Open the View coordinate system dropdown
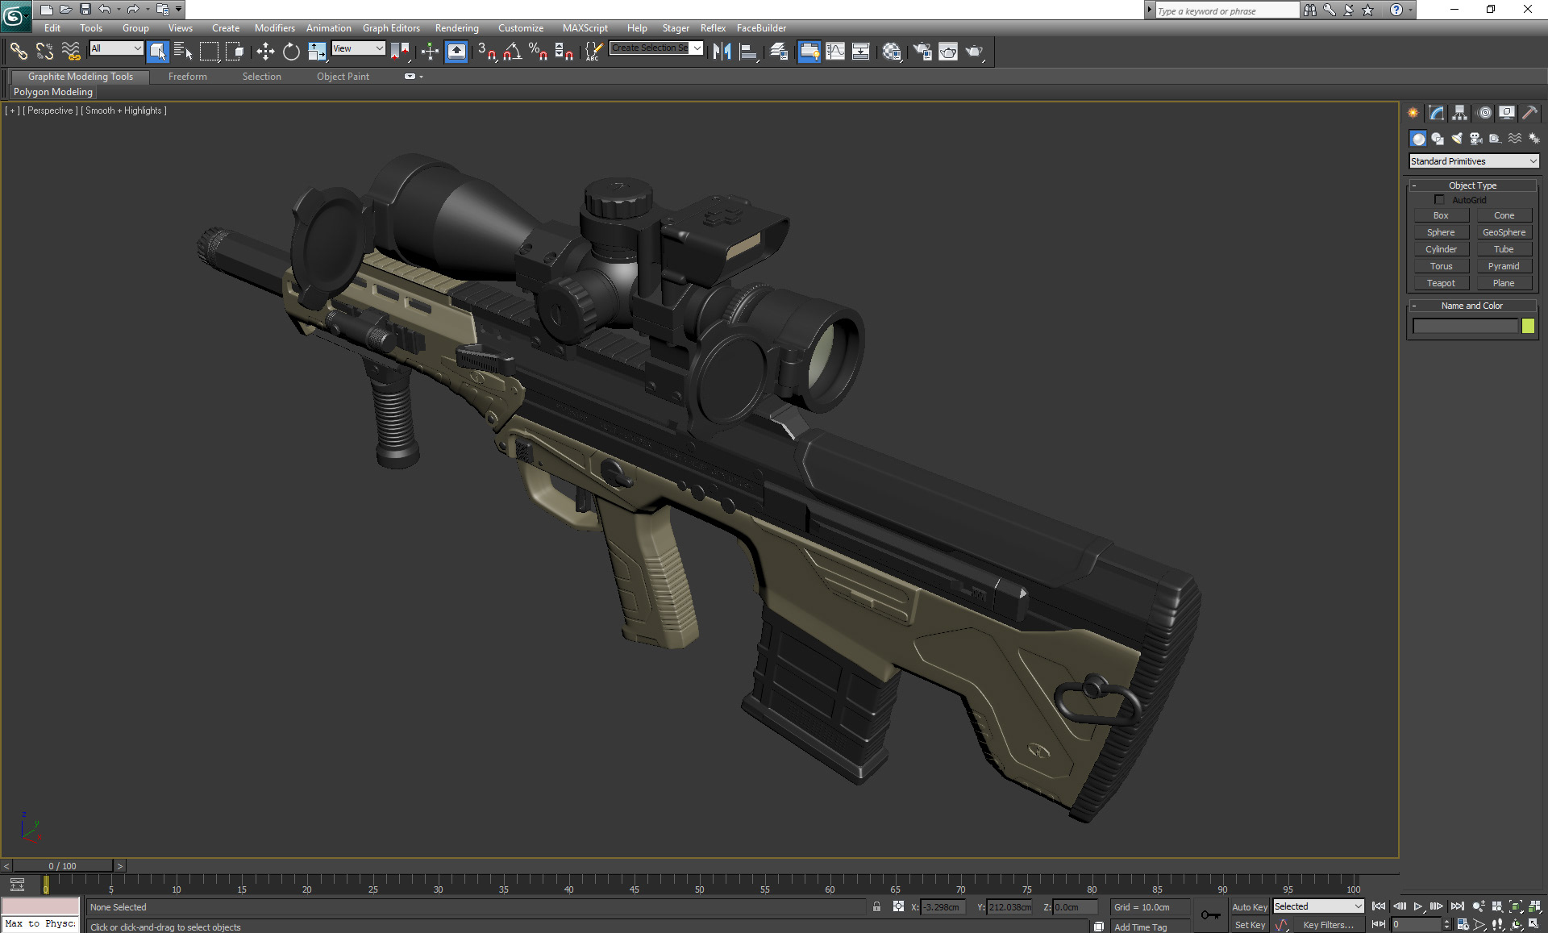Screen dimensions: 1548x933 (x=358, y=48)
